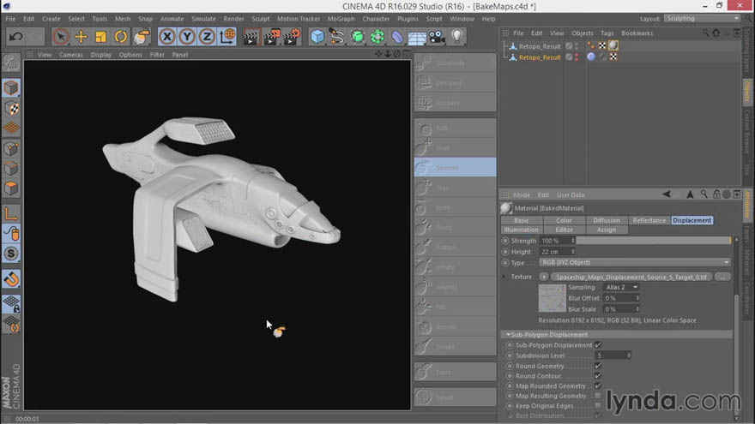The height and width of the screenshot is (424, 755).
Task: Click the Render to Picture Viewer icon
Action: [271, 37]
